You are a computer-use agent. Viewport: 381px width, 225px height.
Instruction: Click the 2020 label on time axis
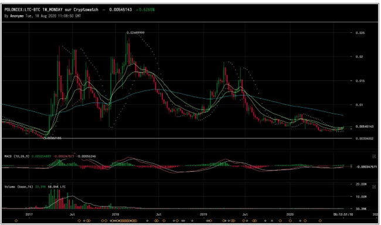290,214
